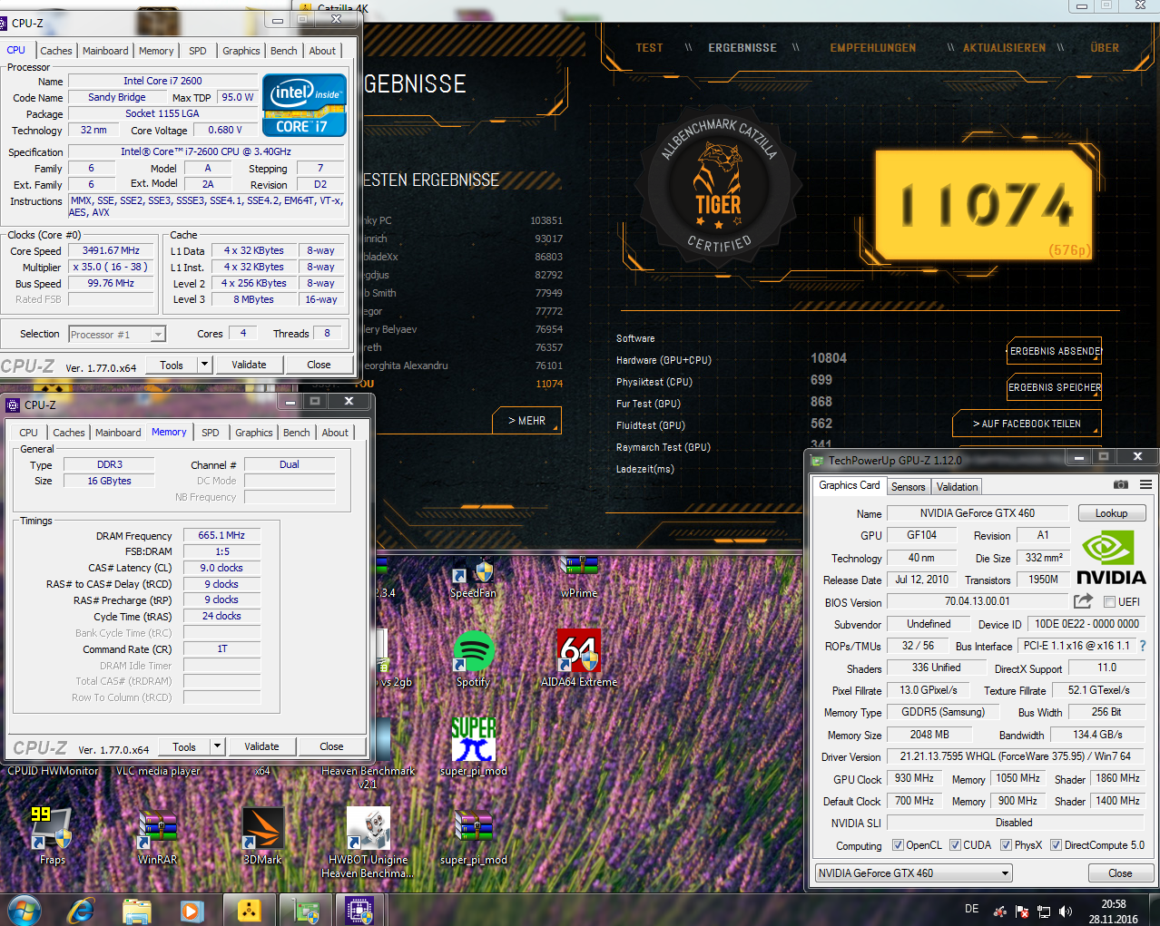Open the Fraps desktop icon

(x=52, y=835)
